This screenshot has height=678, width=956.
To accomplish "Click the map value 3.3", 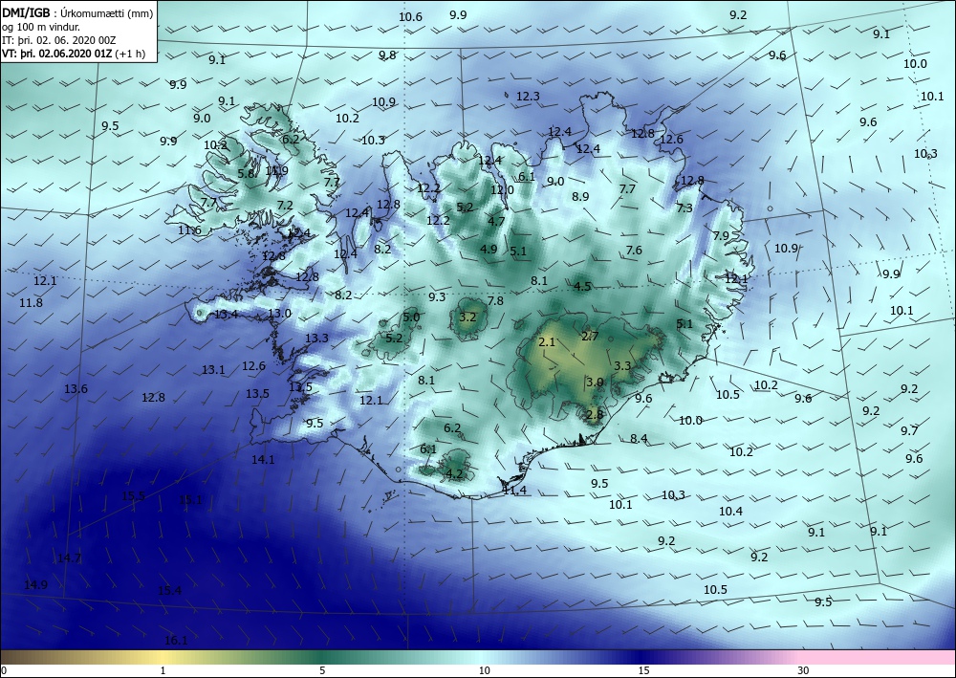I will pos(622,366).
